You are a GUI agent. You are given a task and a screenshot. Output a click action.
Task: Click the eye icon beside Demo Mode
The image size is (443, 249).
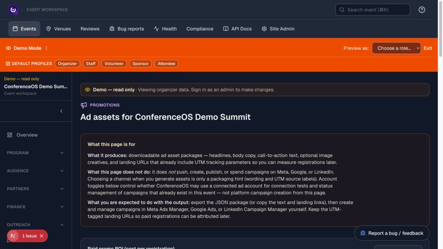click(8, 48)
